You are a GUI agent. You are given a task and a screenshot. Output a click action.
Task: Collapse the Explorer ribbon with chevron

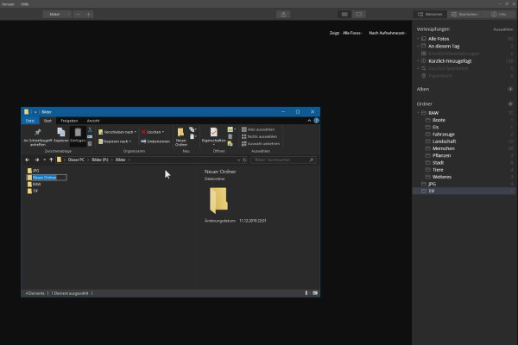pos(309,121)
